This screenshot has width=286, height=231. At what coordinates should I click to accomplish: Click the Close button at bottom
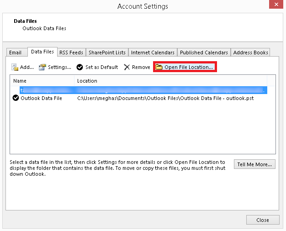(263, 220)
